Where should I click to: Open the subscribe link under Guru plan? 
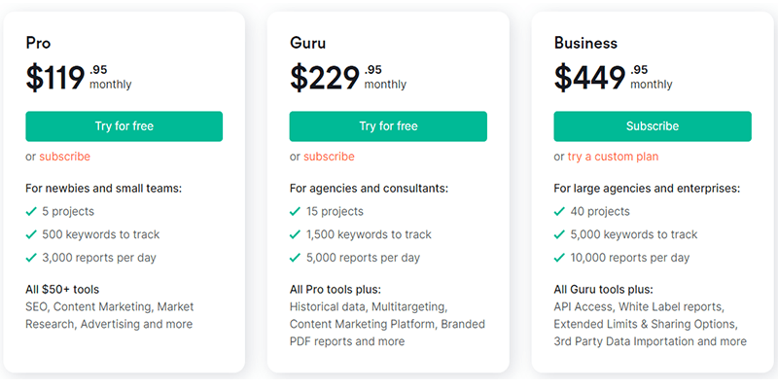329,157
